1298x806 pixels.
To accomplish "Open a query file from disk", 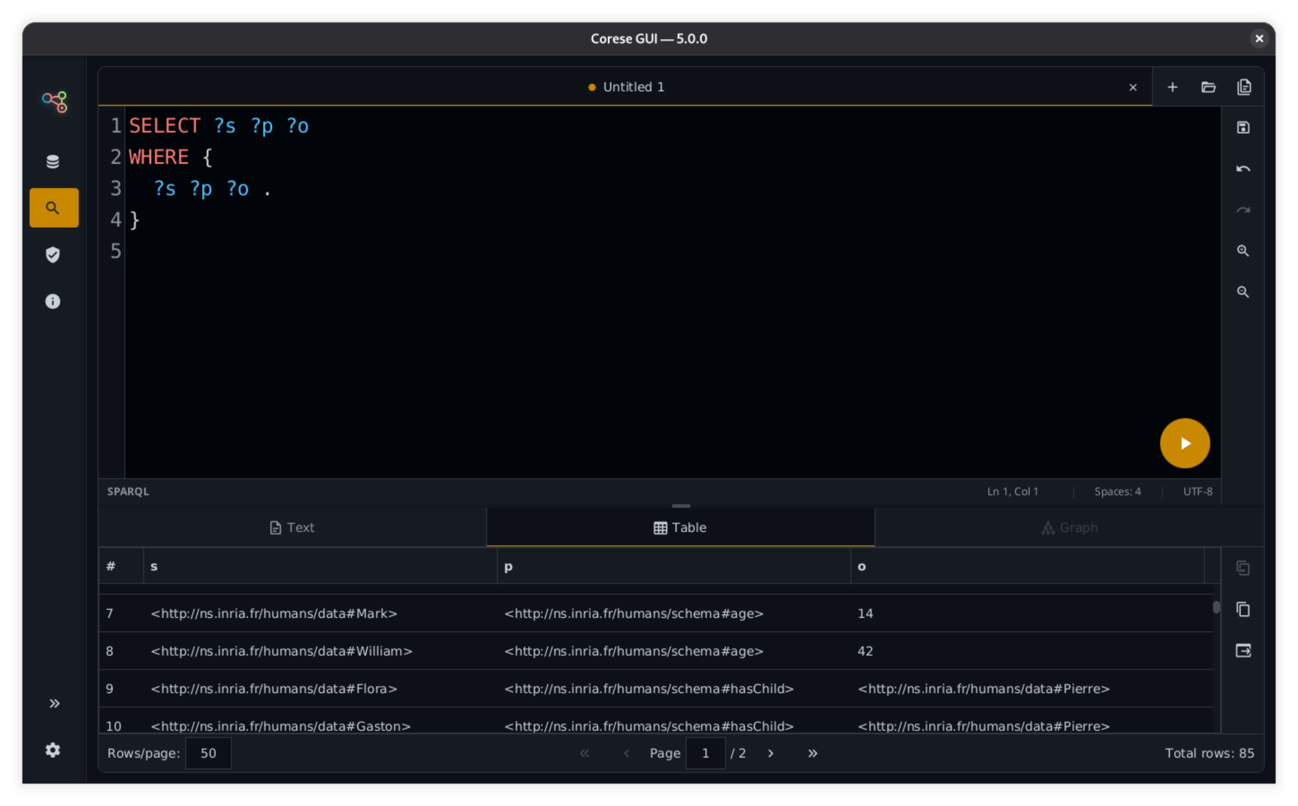I will [1208, 87].
